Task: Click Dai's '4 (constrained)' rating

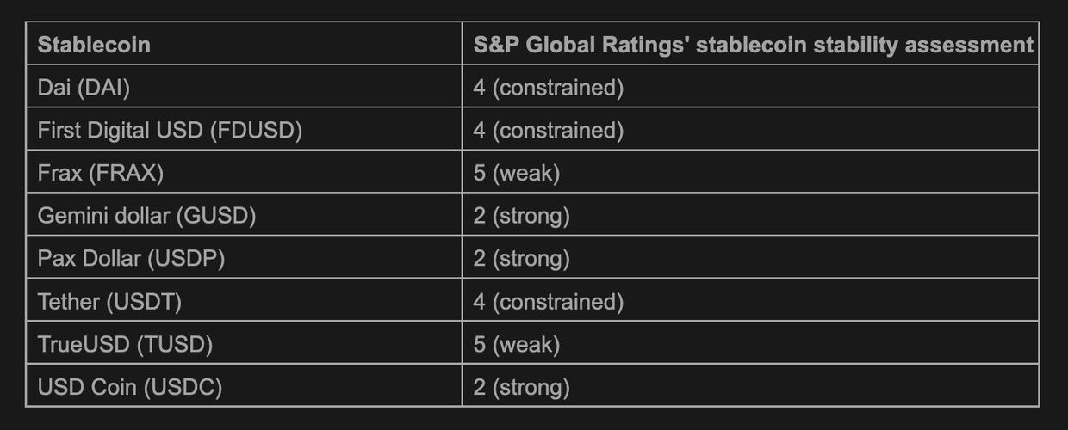Action: click(x=548, y=87)
